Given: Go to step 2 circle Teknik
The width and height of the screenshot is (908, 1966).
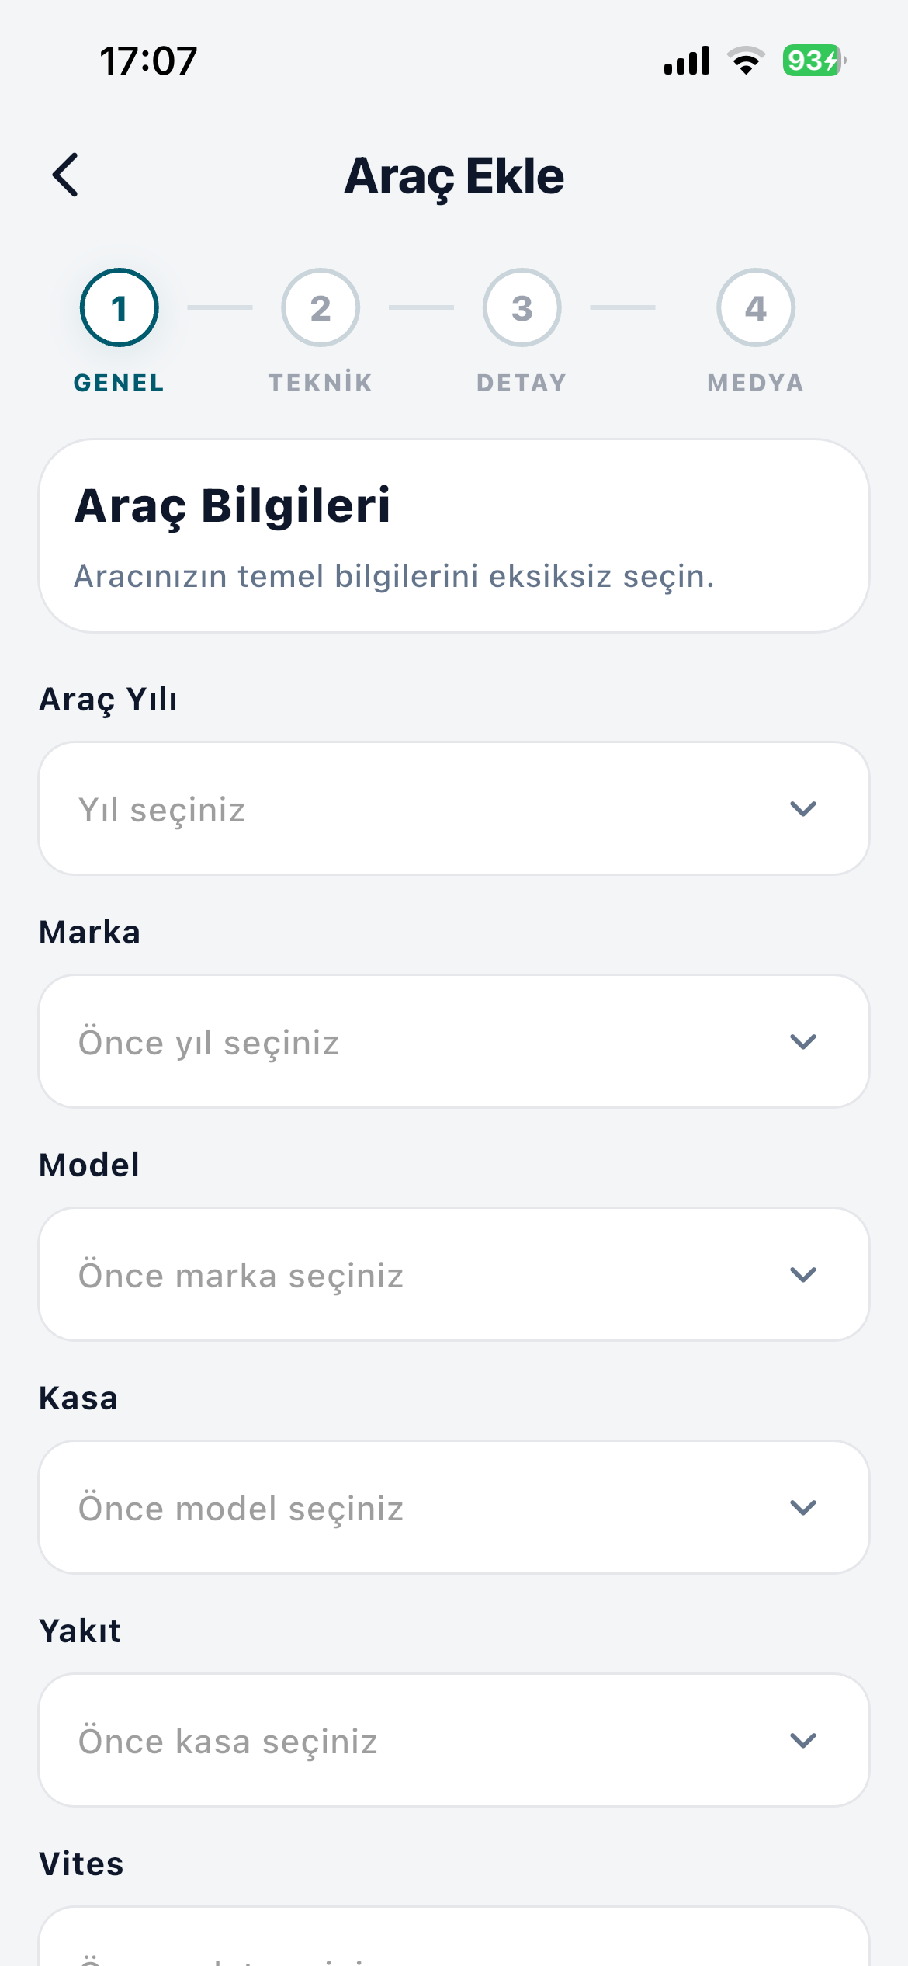Looking at the screenshot, I should pyautogui.click(x=321, y=307).
